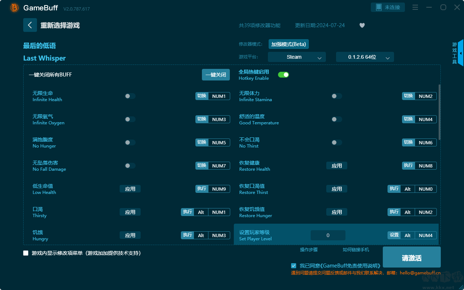This screenshot has height=290, width=464.
Task: Open the Steam platform dropdown
Action: pyautogui.click(x=297, y=57)
